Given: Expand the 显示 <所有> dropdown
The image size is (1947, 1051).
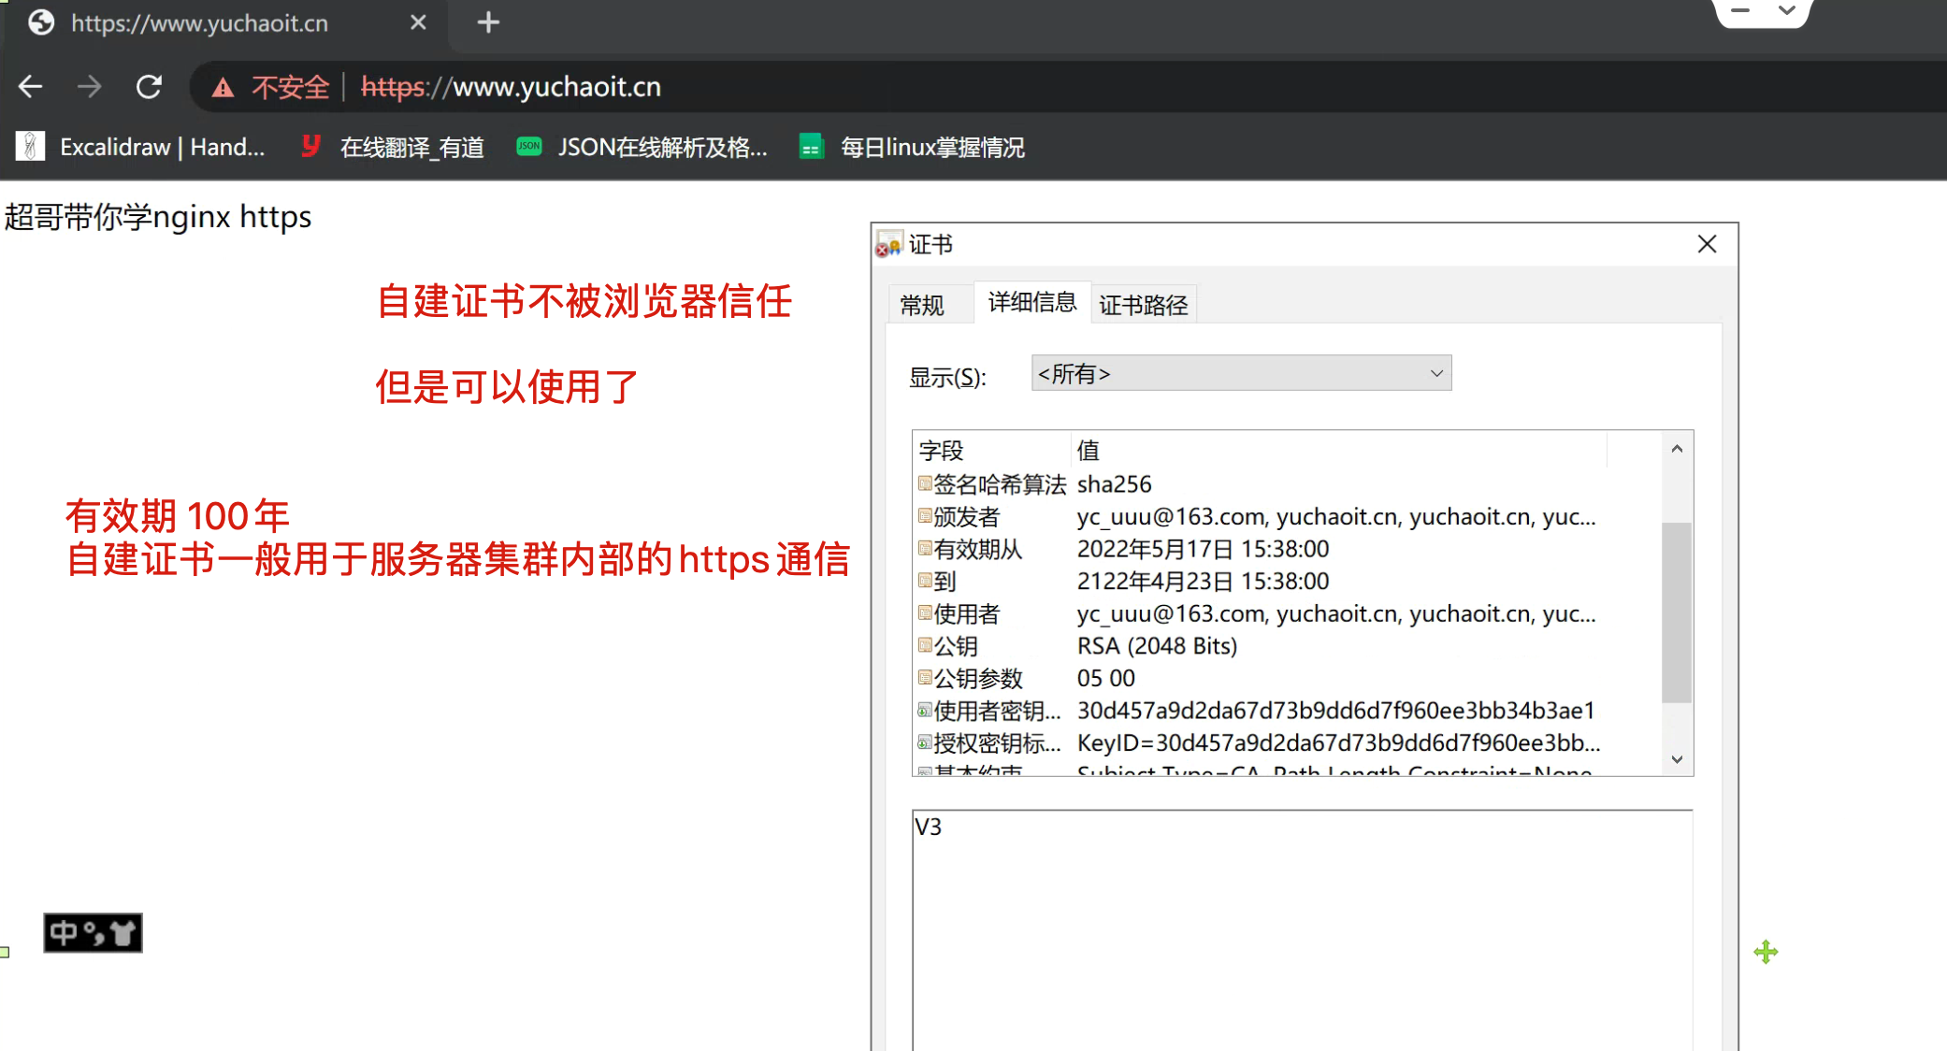Looking at the screenshot, I should (1240, 374).
